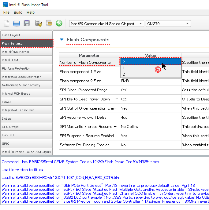209x210 pixels.
Task: Click the New file icon in toolbar
Action: [x=6, y=24]
